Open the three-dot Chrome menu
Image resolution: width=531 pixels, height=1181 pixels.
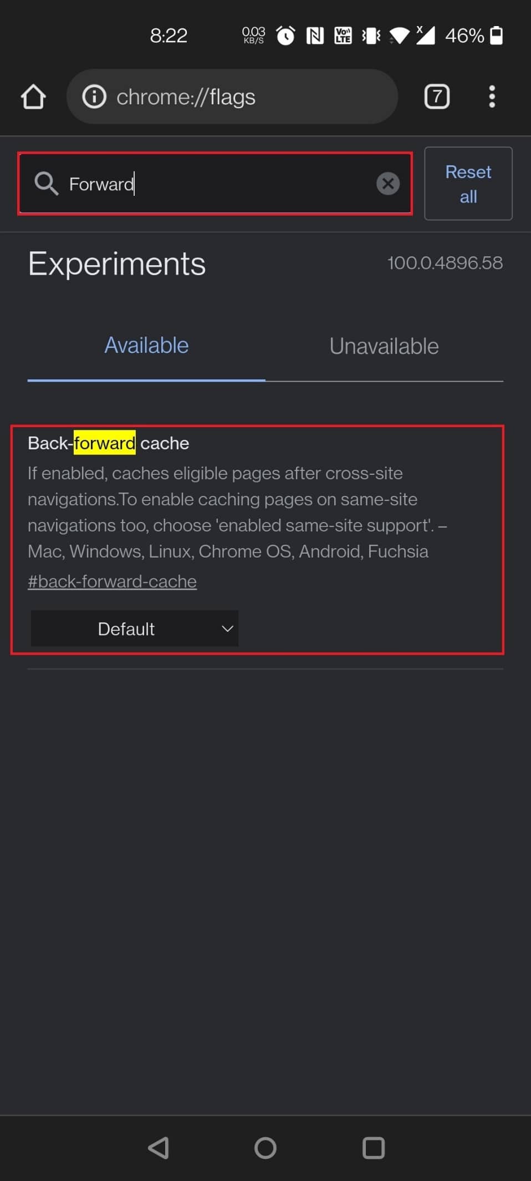tap(492, 97)
